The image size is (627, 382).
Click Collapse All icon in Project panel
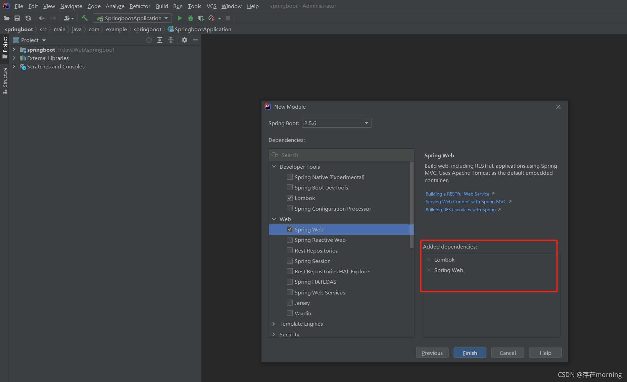pos(171,40)
